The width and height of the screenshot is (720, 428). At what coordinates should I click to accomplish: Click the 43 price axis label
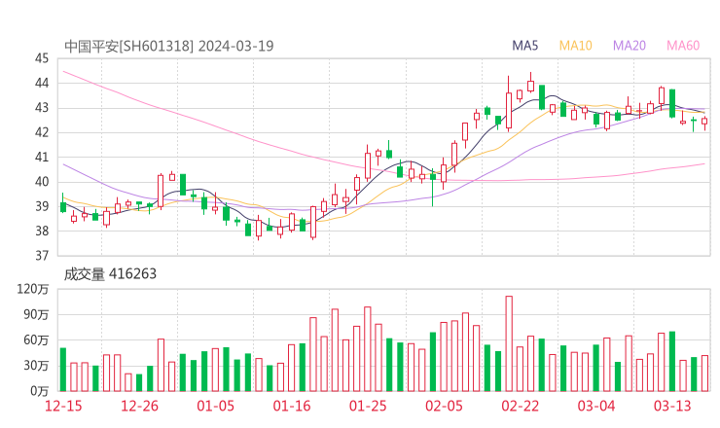point(42,108)
